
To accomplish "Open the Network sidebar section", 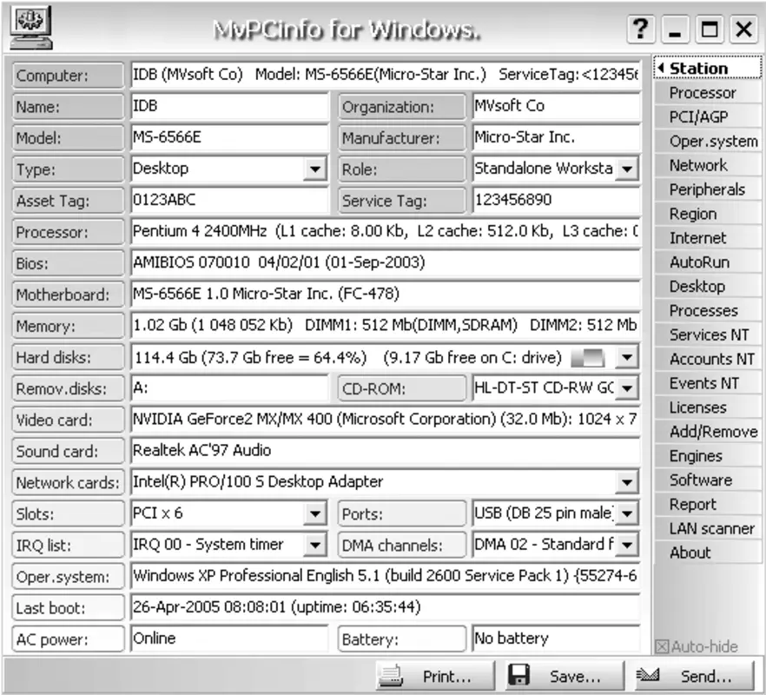I will click(x=708, y=165).
